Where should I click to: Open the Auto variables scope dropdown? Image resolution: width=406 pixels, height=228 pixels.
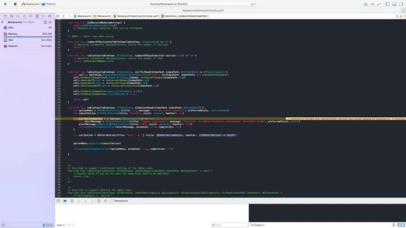(x=61, y=225)
